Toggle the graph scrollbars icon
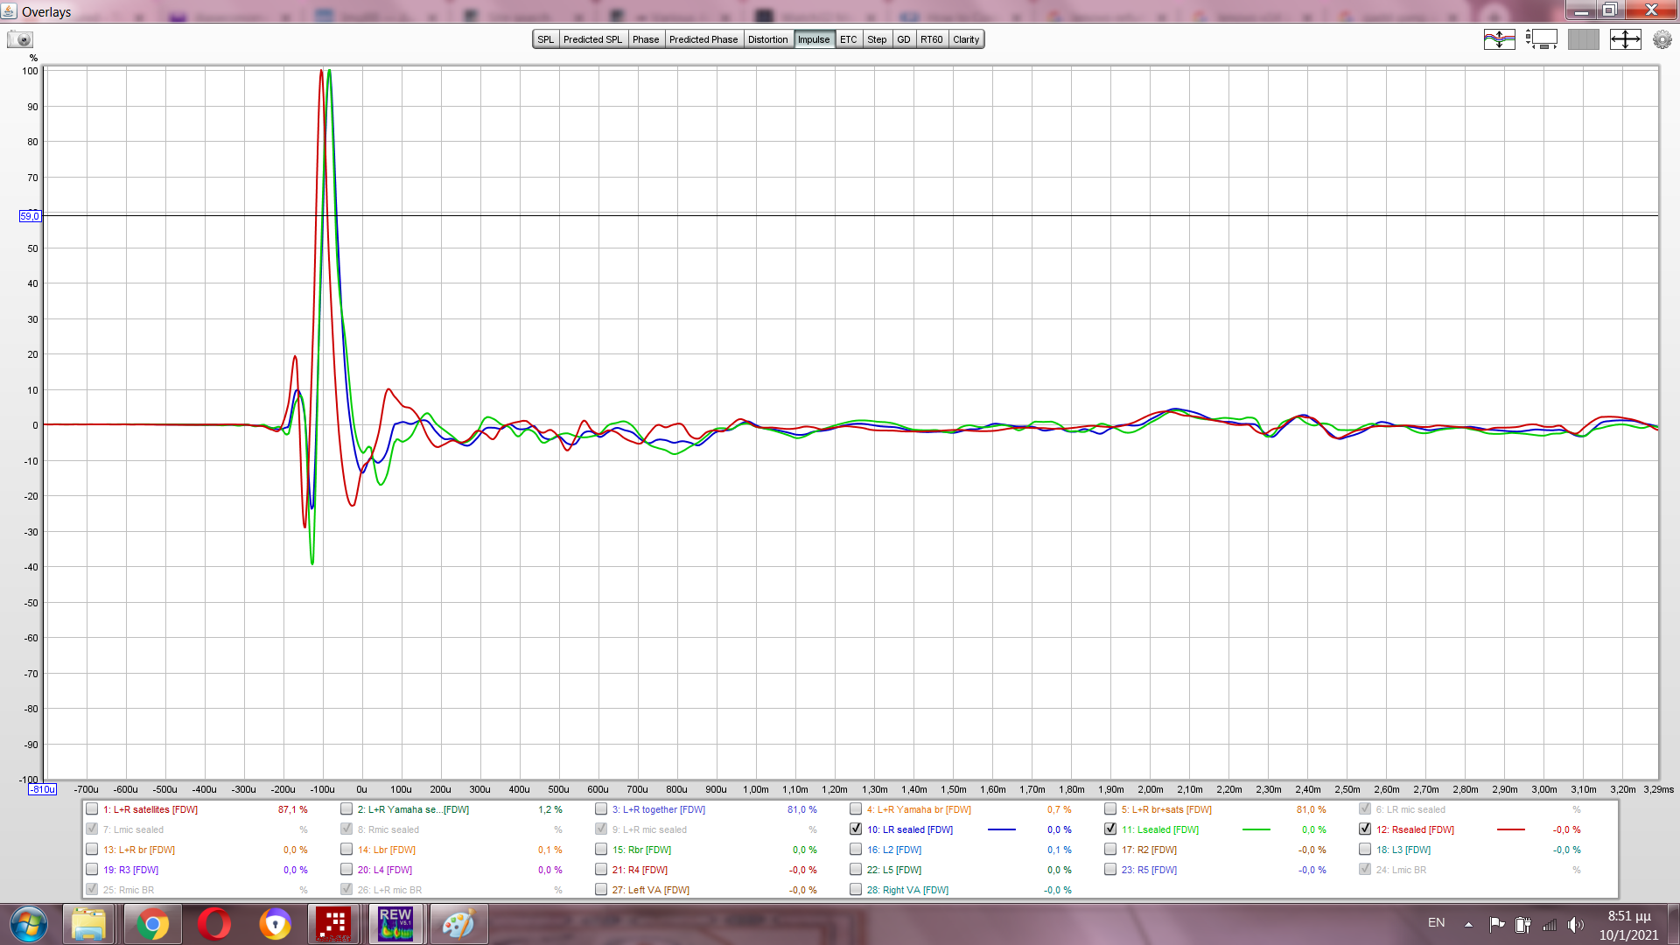Image resolution: width=1680 pixels, height=945 pixels. click(1541, 39)
